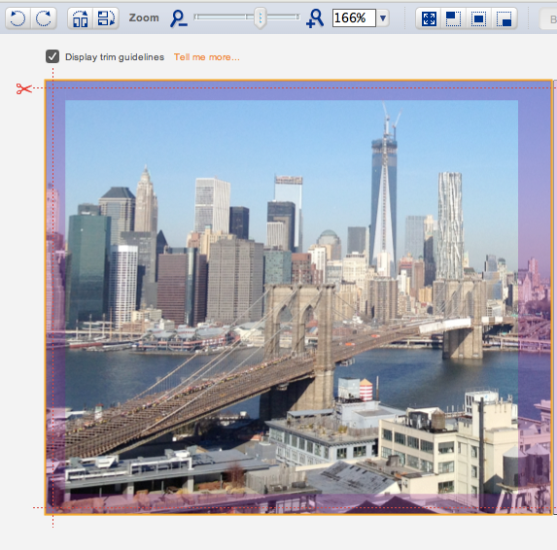Zoom out with the minus magnifier
Screen dimensions: 557x550
click(178, 18)
